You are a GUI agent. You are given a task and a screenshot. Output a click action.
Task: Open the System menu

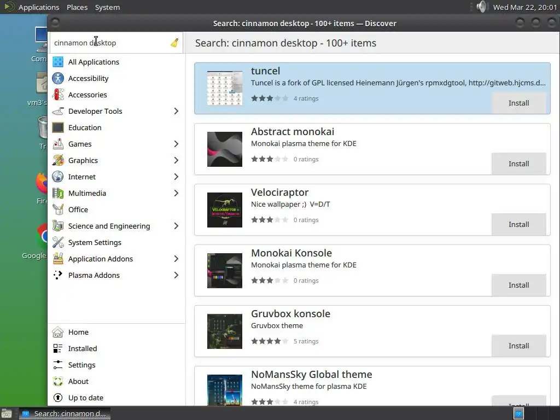point(108,7)
